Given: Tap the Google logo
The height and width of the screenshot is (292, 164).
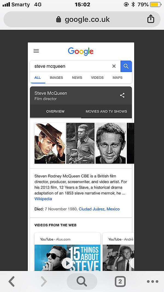Looking at the screenshot, I should pyautogui.click(x=81, y=51).
